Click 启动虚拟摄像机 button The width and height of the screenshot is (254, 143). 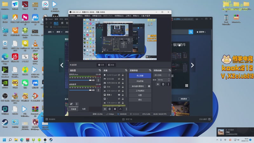point(138,86)
